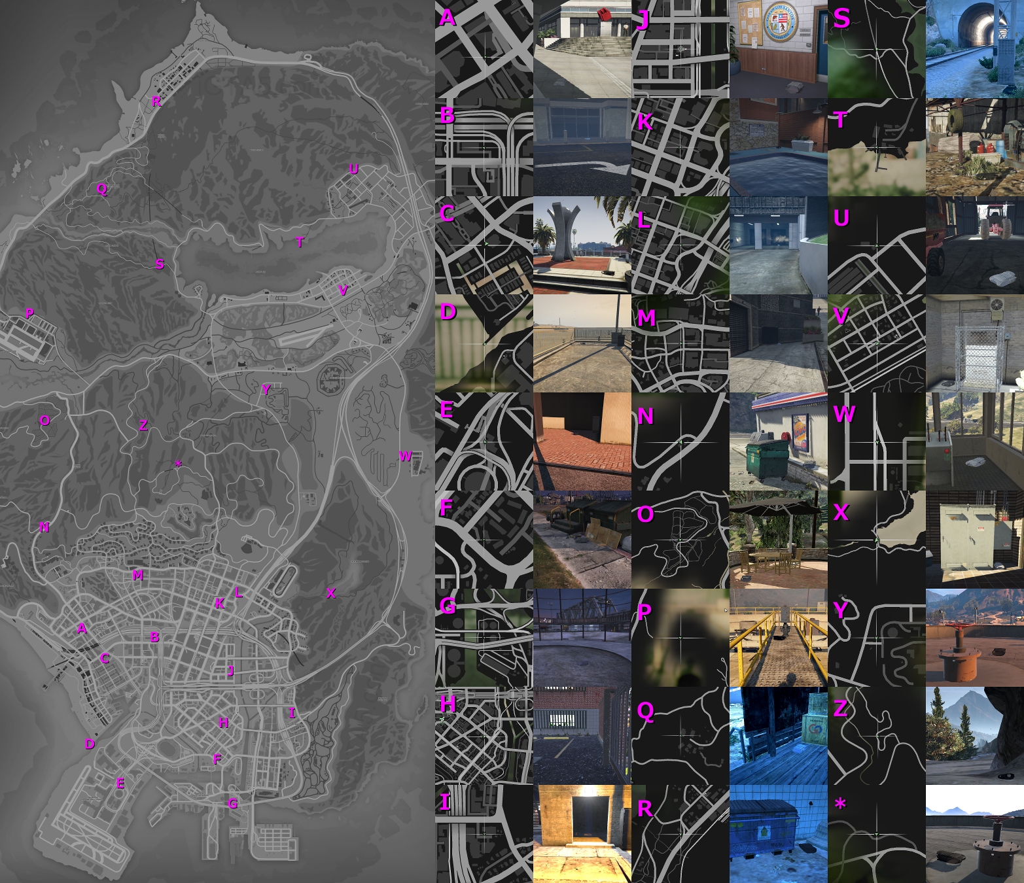Click the minimap tile labeled H
This screenshot has height=883, width=1024.
pos(484,736)
